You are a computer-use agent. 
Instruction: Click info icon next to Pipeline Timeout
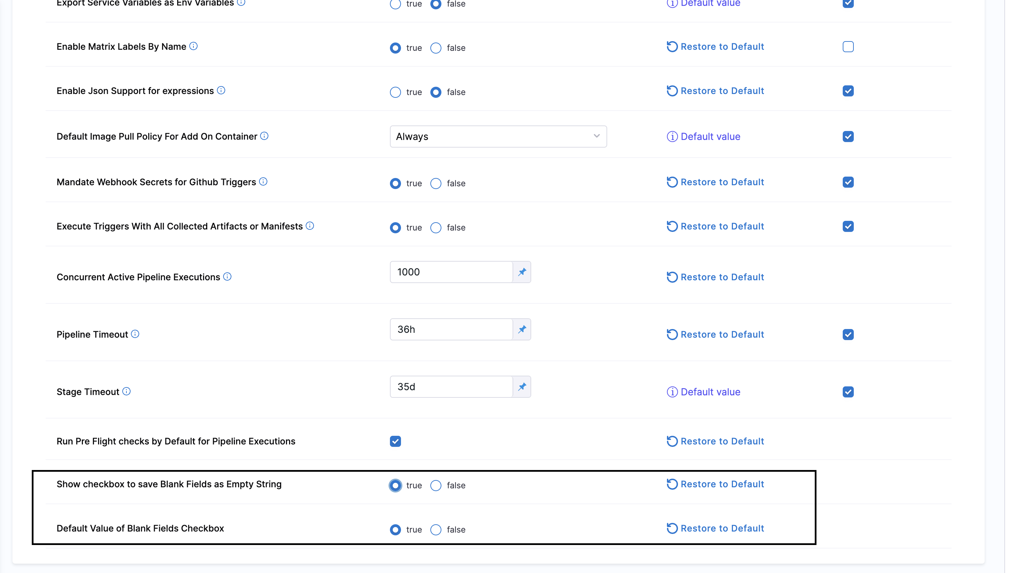135,334
